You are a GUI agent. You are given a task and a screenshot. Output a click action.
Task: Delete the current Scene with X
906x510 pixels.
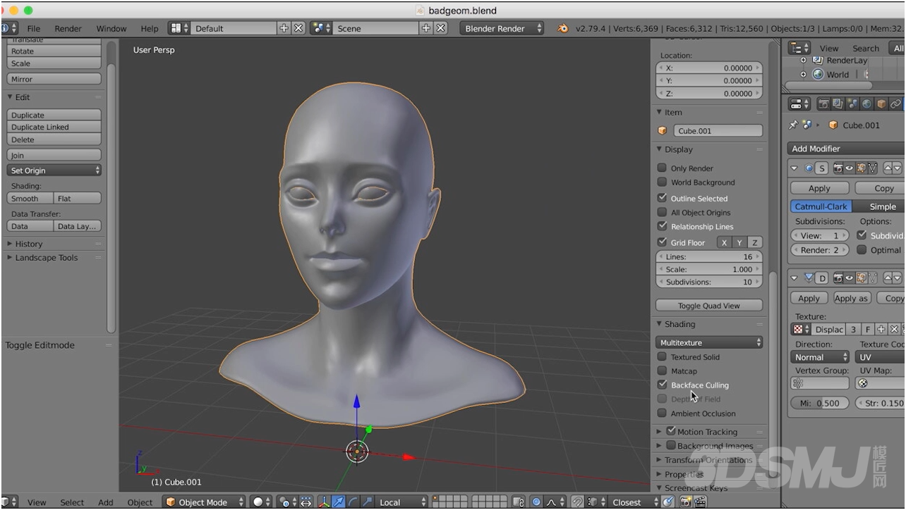coord(441,28)
